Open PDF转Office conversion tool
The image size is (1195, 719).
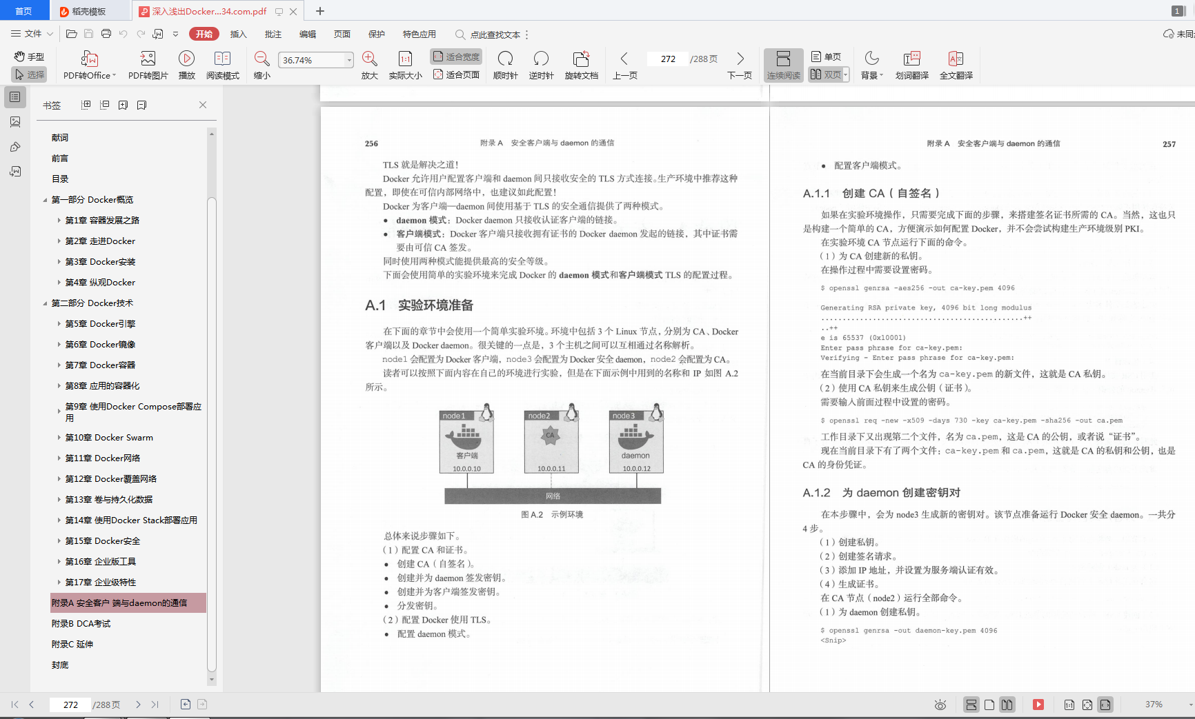tap(90, 65)
